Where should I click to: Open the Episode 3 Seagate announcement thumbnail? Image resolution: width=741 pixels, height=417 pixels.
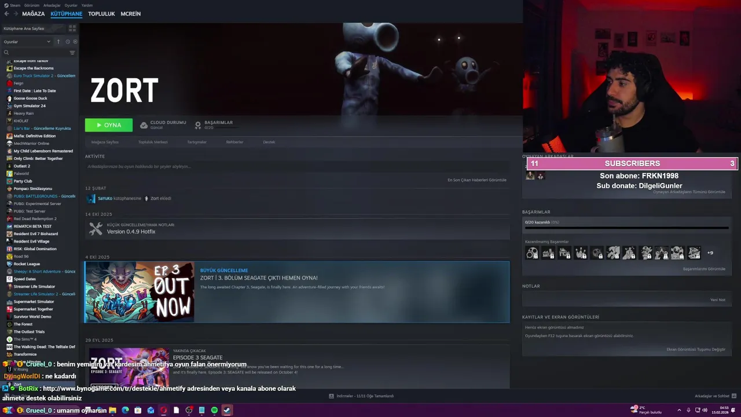(129, 368)
